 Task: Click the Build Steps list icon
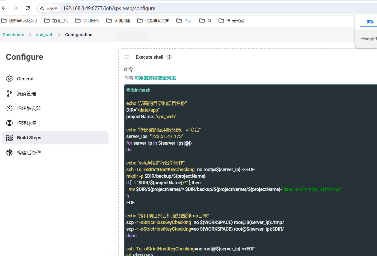click(x=10, y=138)
